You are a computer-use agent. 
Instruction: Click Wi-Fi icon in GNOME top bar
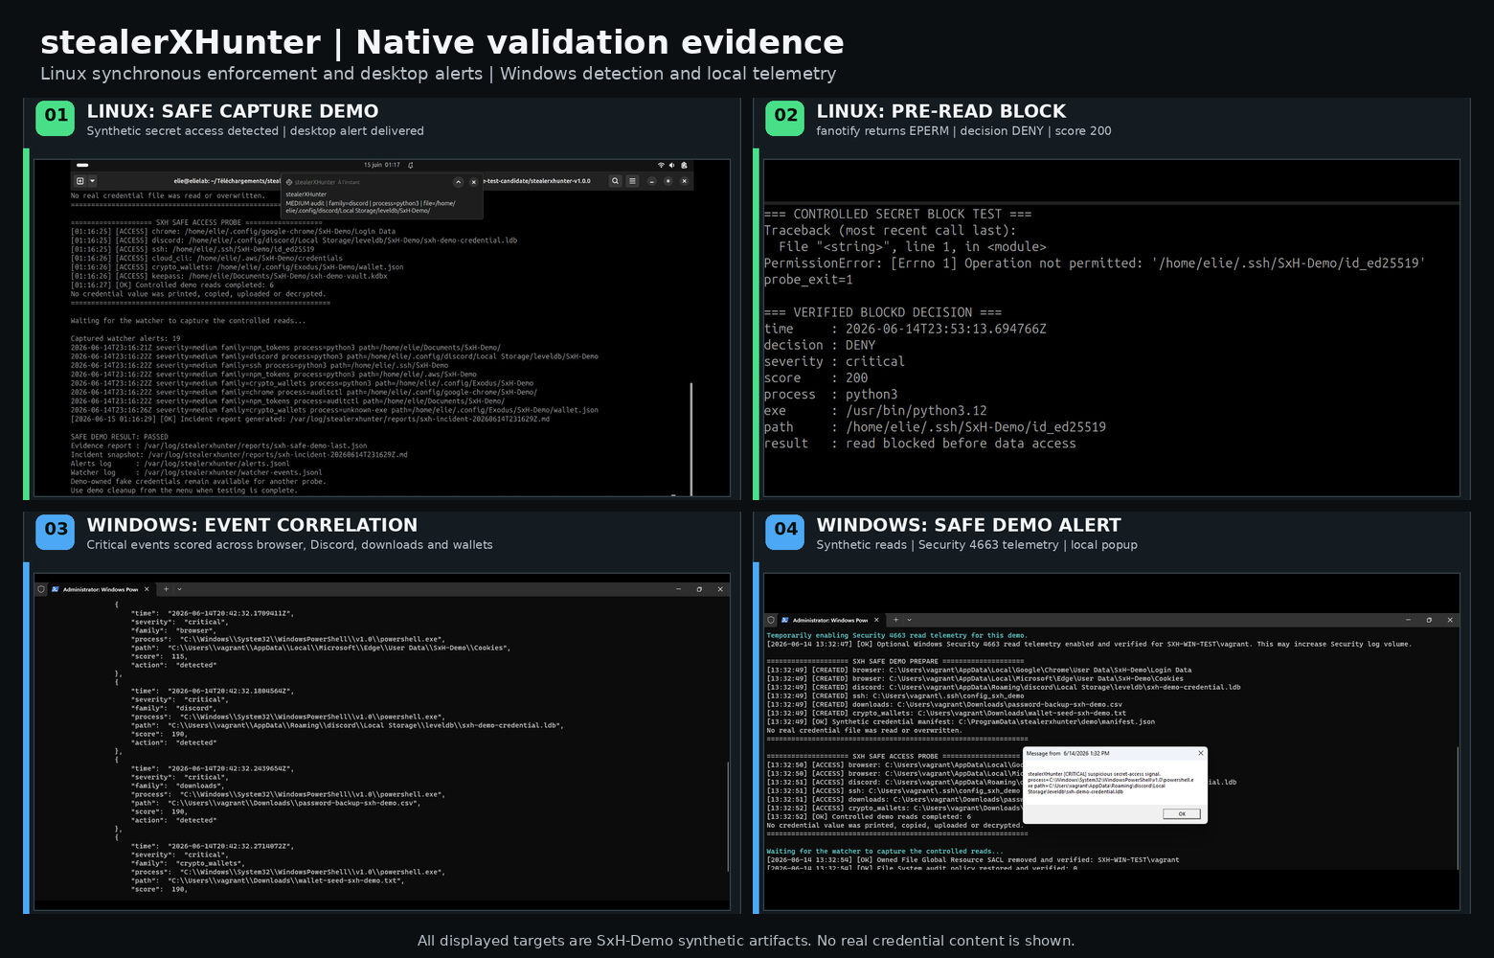[x=661, y=165]
